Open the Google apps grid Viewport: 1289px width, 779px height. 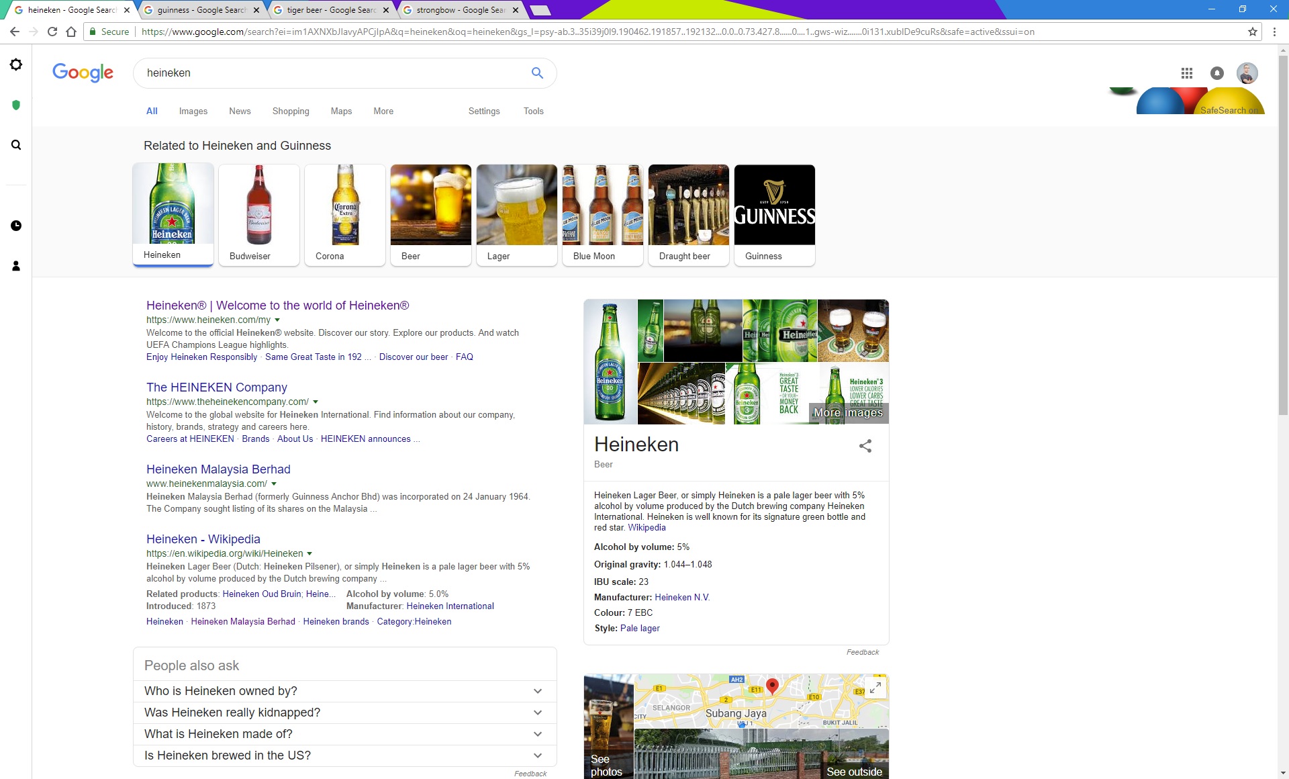[1187, 73]
